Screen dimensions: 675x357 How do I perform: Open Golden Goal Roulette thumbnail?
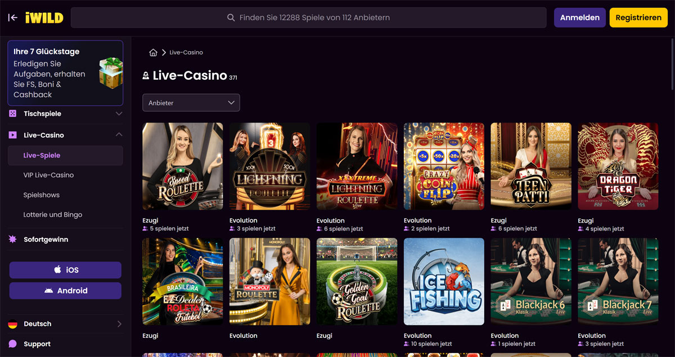coord(357,282)
